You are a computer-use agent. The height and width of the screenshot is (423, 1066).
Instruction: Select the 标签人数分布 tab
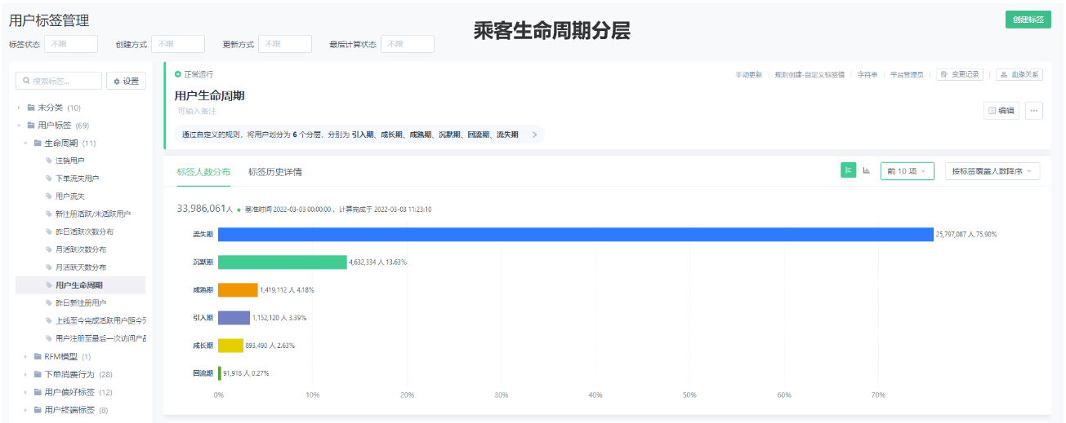(x=203, y=172)
